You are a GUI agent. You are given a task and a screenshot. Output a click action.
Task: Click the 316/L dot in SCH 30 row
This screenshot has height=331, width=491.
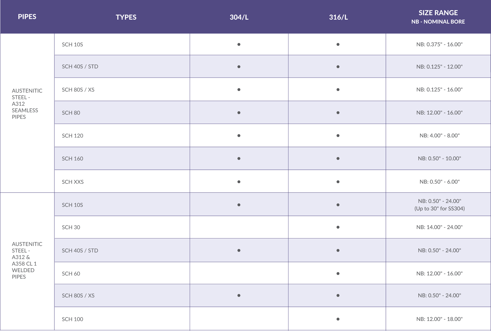[338, 227]
